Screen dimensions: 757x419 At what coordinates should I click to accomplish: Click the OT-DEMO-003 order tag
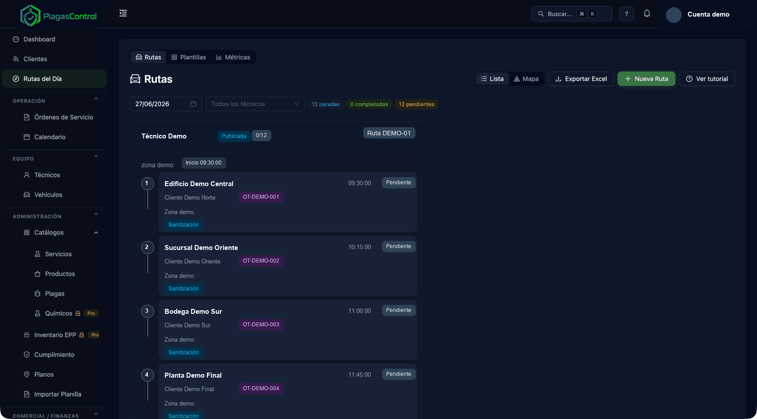pyautogui.click(x=261, y=325)
